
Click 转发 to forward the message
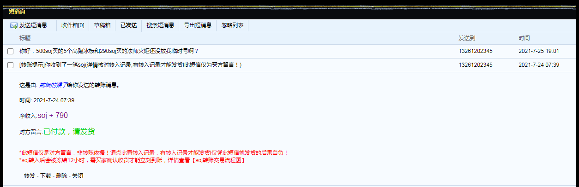pyautogui.click(x=30, y=176)
